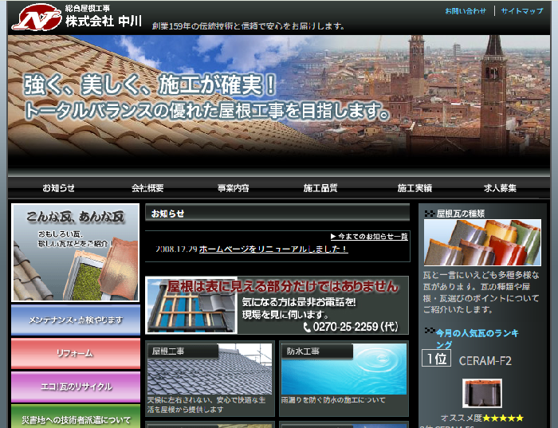
Task: Open 施工実績 navigation item
Action: tap(415, 188)
